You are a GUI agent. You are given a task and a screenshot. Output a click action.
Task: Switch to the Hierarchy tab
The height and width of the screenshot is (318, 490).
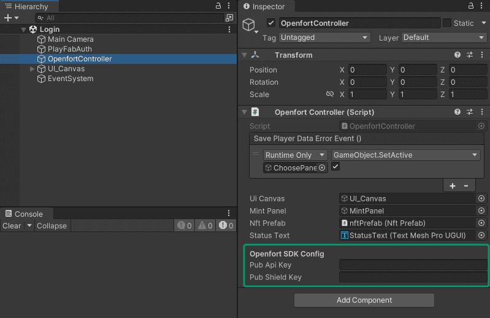[29, 6]
